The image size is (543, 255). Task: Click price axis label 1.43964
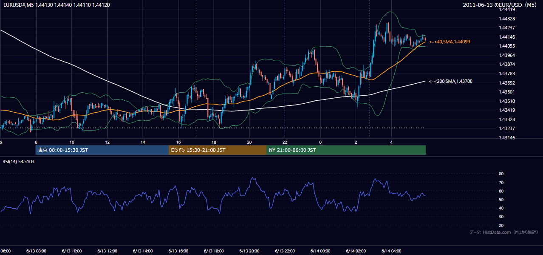(507, 55)
